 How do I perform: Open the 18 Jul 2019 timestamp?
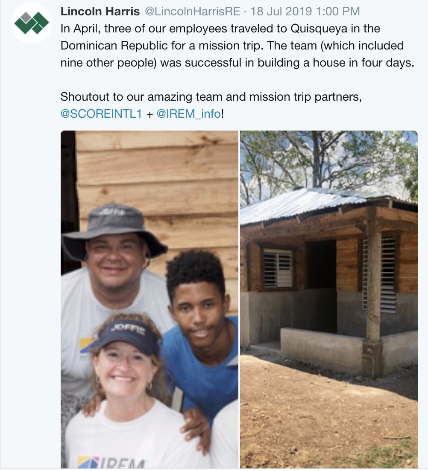click(305, 12)
